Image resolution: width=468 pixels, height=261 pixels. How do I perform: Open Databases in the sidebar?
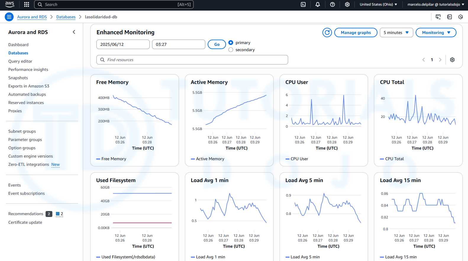tap(18, 53)
